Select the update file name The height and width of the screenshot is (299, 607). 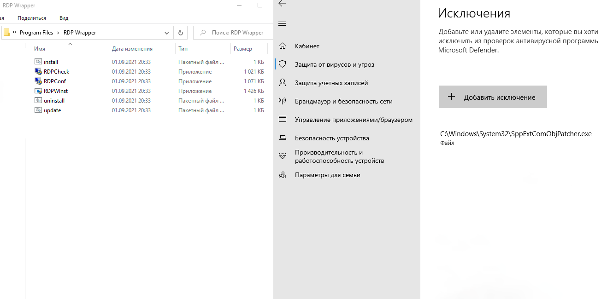tap(52, 110)
